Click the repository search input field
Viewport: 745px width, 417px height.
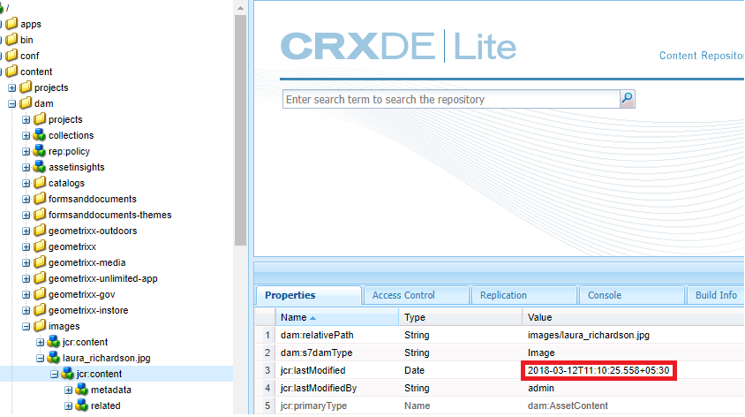tap(451, 99)
